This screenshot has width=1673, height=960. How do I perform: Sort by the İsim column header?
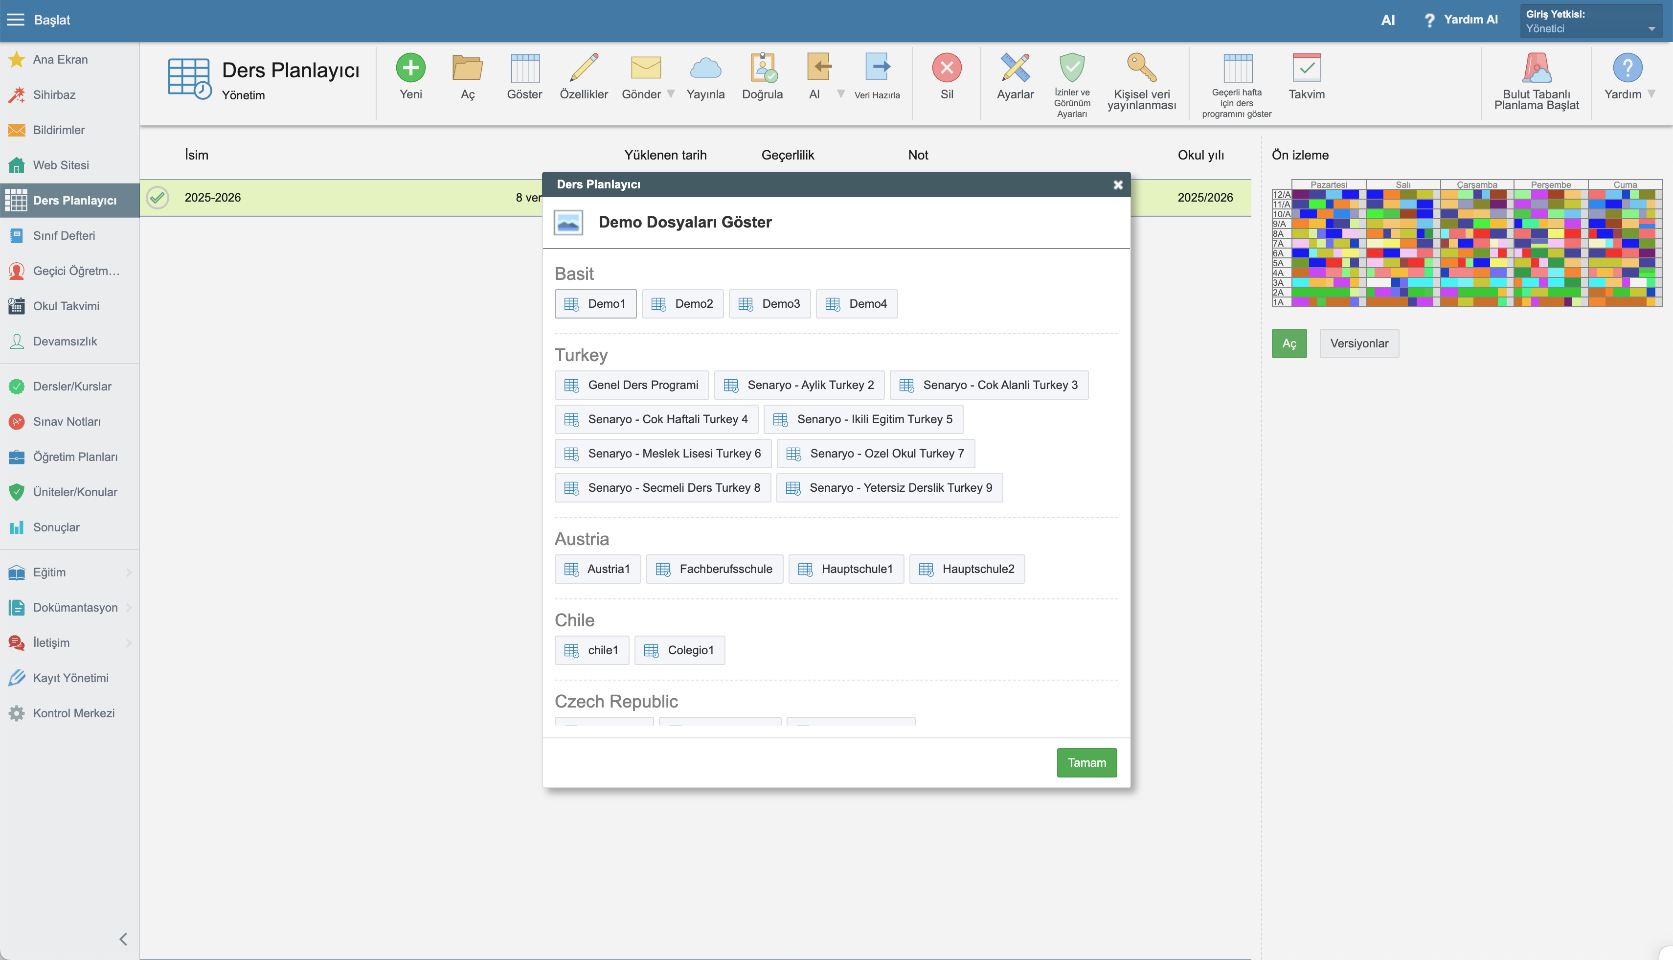pos(197,155)
